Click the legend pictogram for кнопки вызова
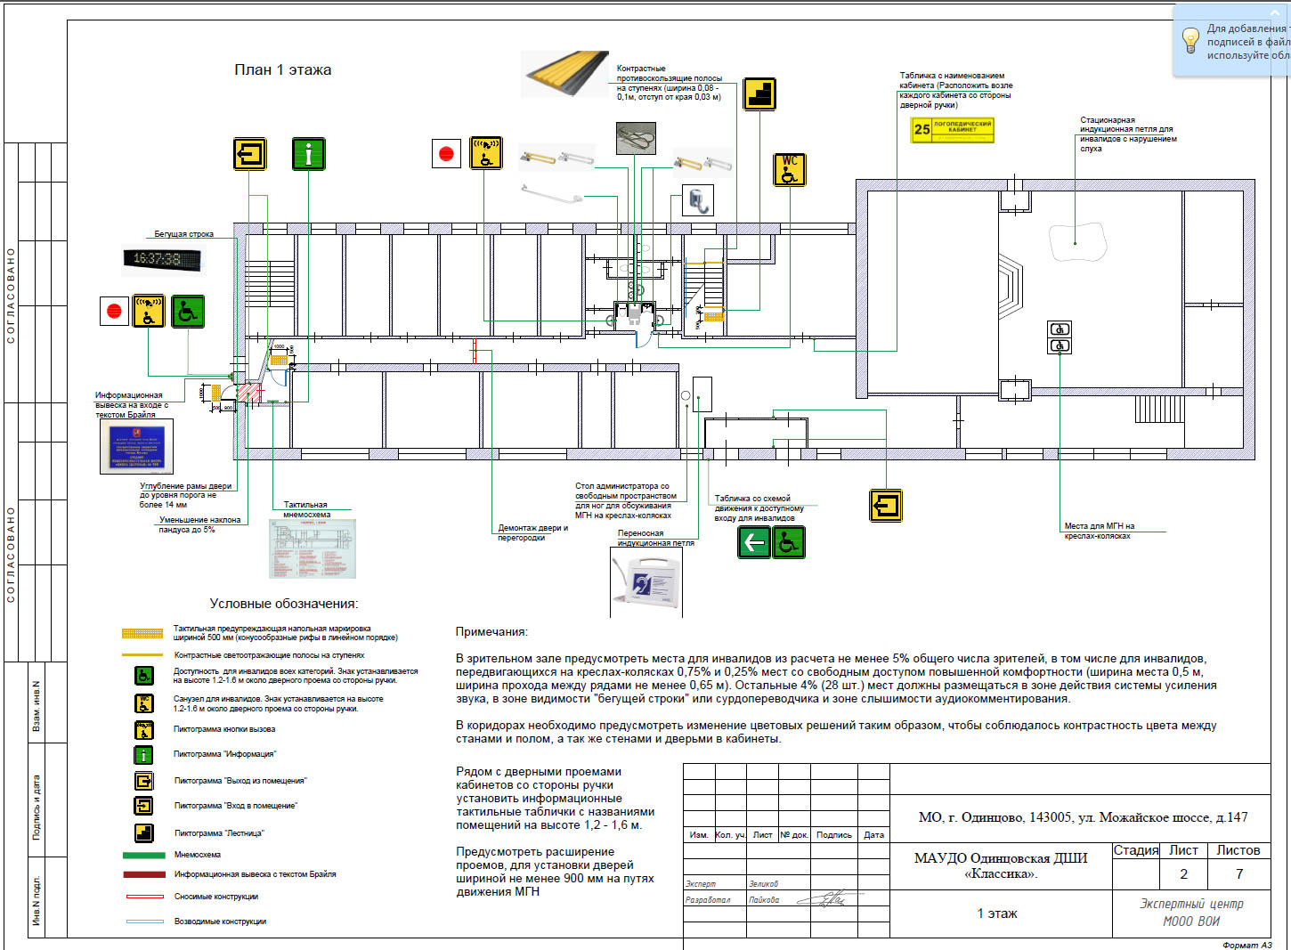Image resolution: width=1291 pixels, height=950 pixels. [143, 730]
